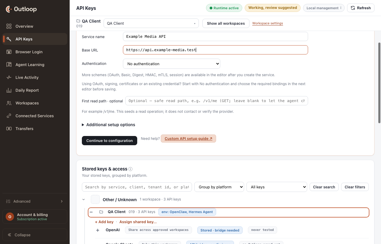
Task: Open Connected Services page
Action: point(35,116)
